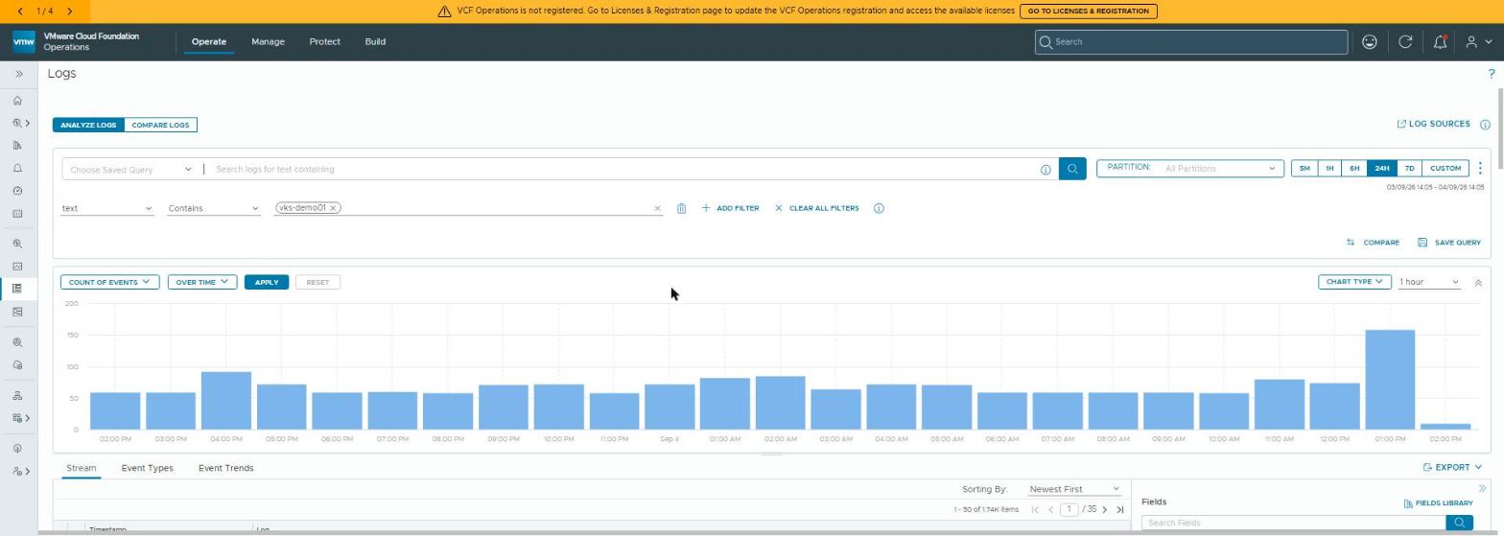
Task: Open the Log Sources link
Action: point(1433,124)
